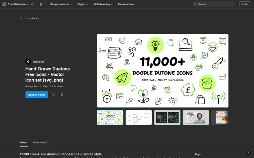Open the notifications bell icon

[x=32, y=4]
